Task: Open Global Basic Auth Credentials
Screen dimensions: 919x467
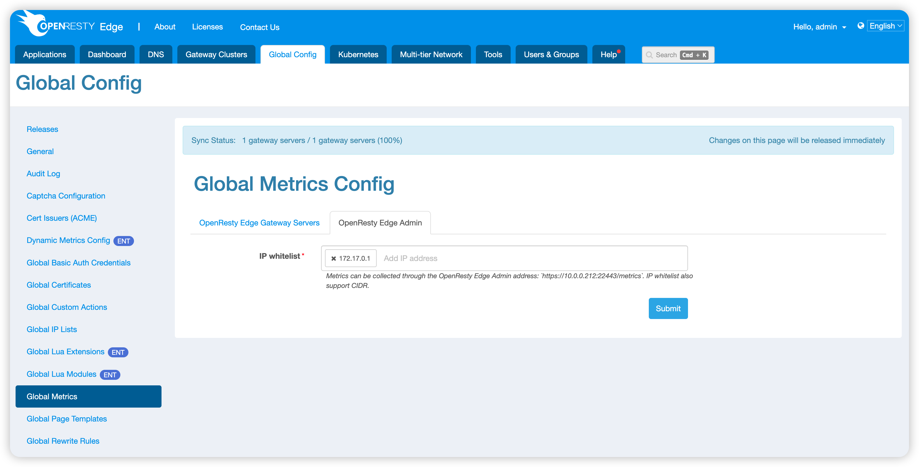Action: pyautogui.click(x=78, y=263)
